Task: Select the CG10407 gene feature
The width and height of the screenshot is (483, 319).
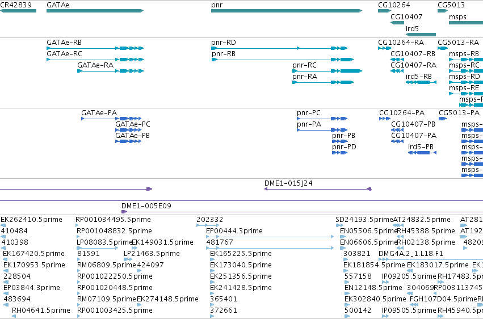Action: tap(397, 23)
